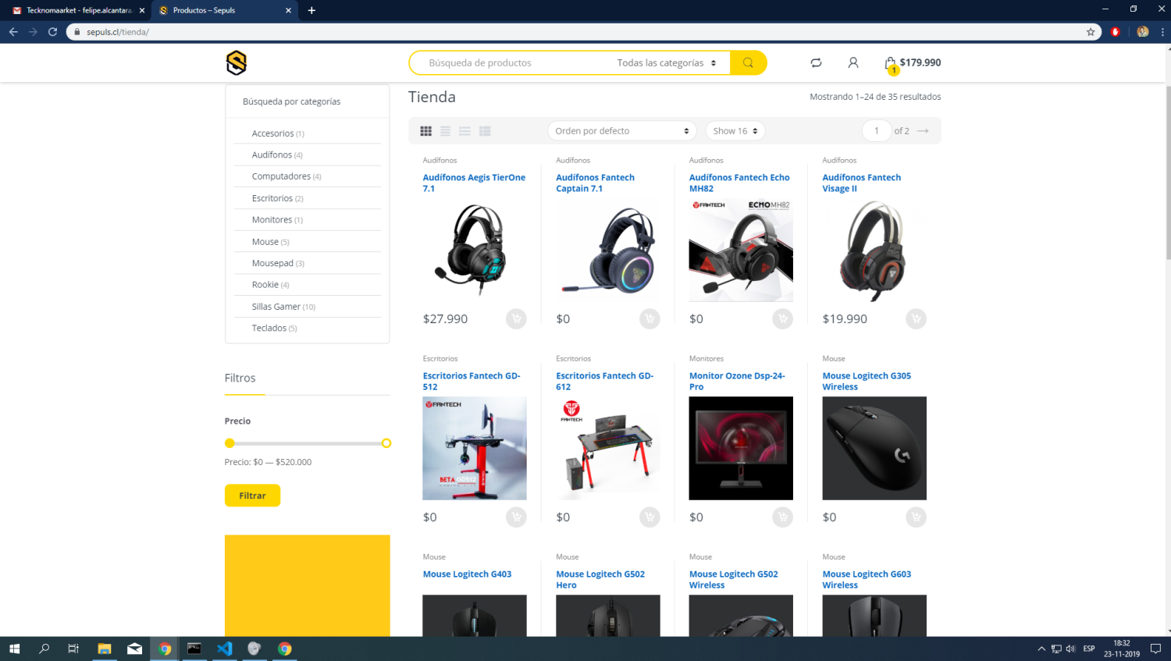Open Windows search from taskbar
Screen dimensions: 1171x661
point(44,649)
